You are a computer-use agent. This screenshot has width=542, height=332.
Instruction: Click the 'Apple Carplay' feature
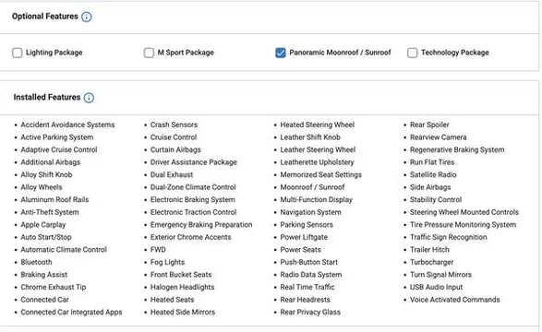pyautogui.click(x=43, y=224)
